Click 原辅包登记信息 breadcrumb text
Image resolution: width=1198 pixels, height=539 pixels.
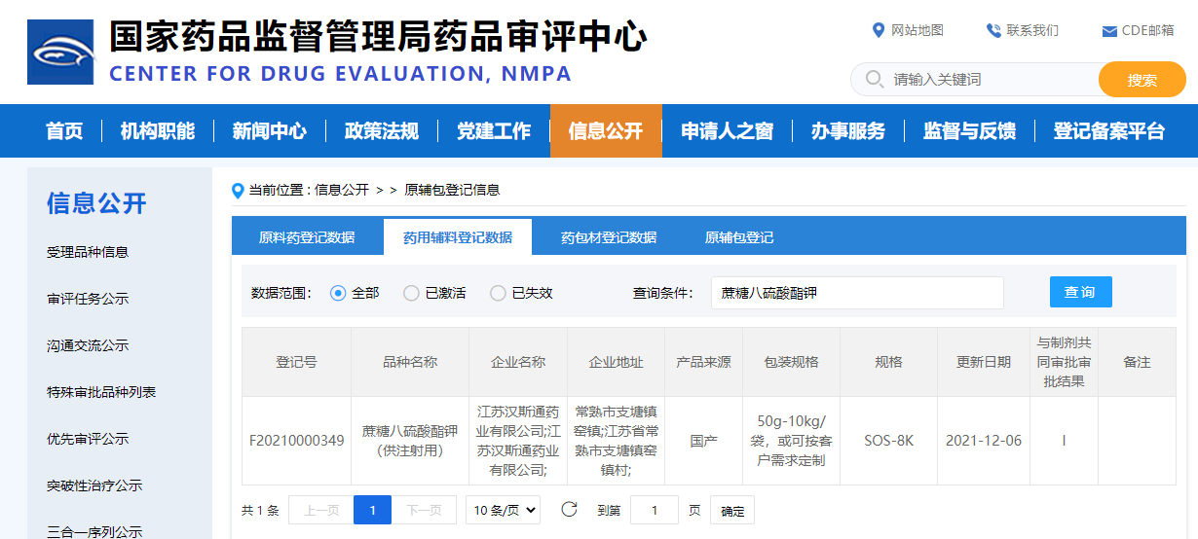[452, 190]
